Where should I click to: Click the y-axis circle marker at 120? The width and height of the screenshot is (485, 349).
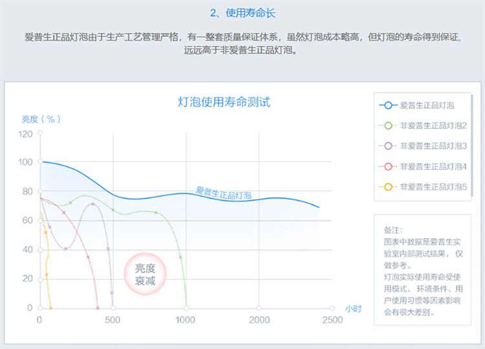coord(40,133)
